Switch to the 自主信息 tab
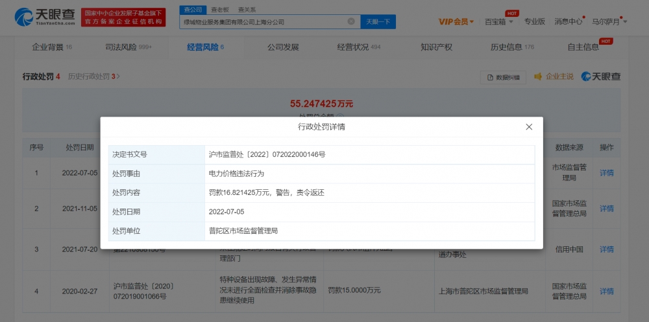This screenshot has width=649, height=322. 583,47
